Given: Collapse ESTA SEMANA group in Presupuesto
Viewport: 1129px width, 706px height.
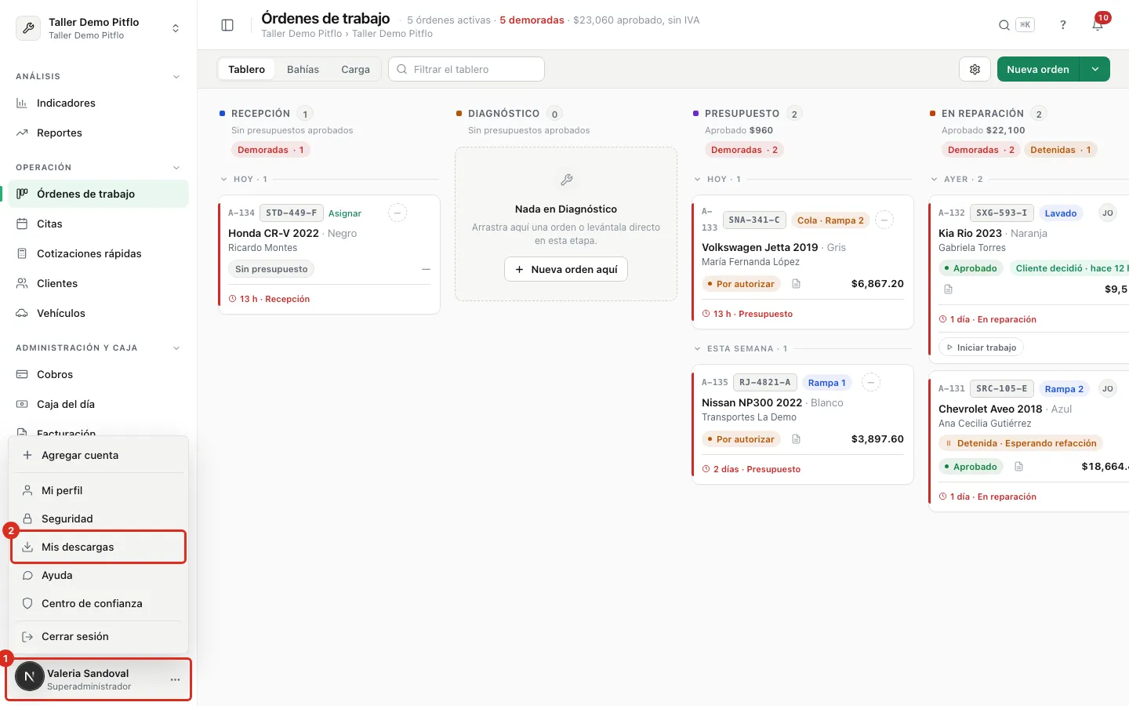Looking at the screenshot, I should [698, 349].
